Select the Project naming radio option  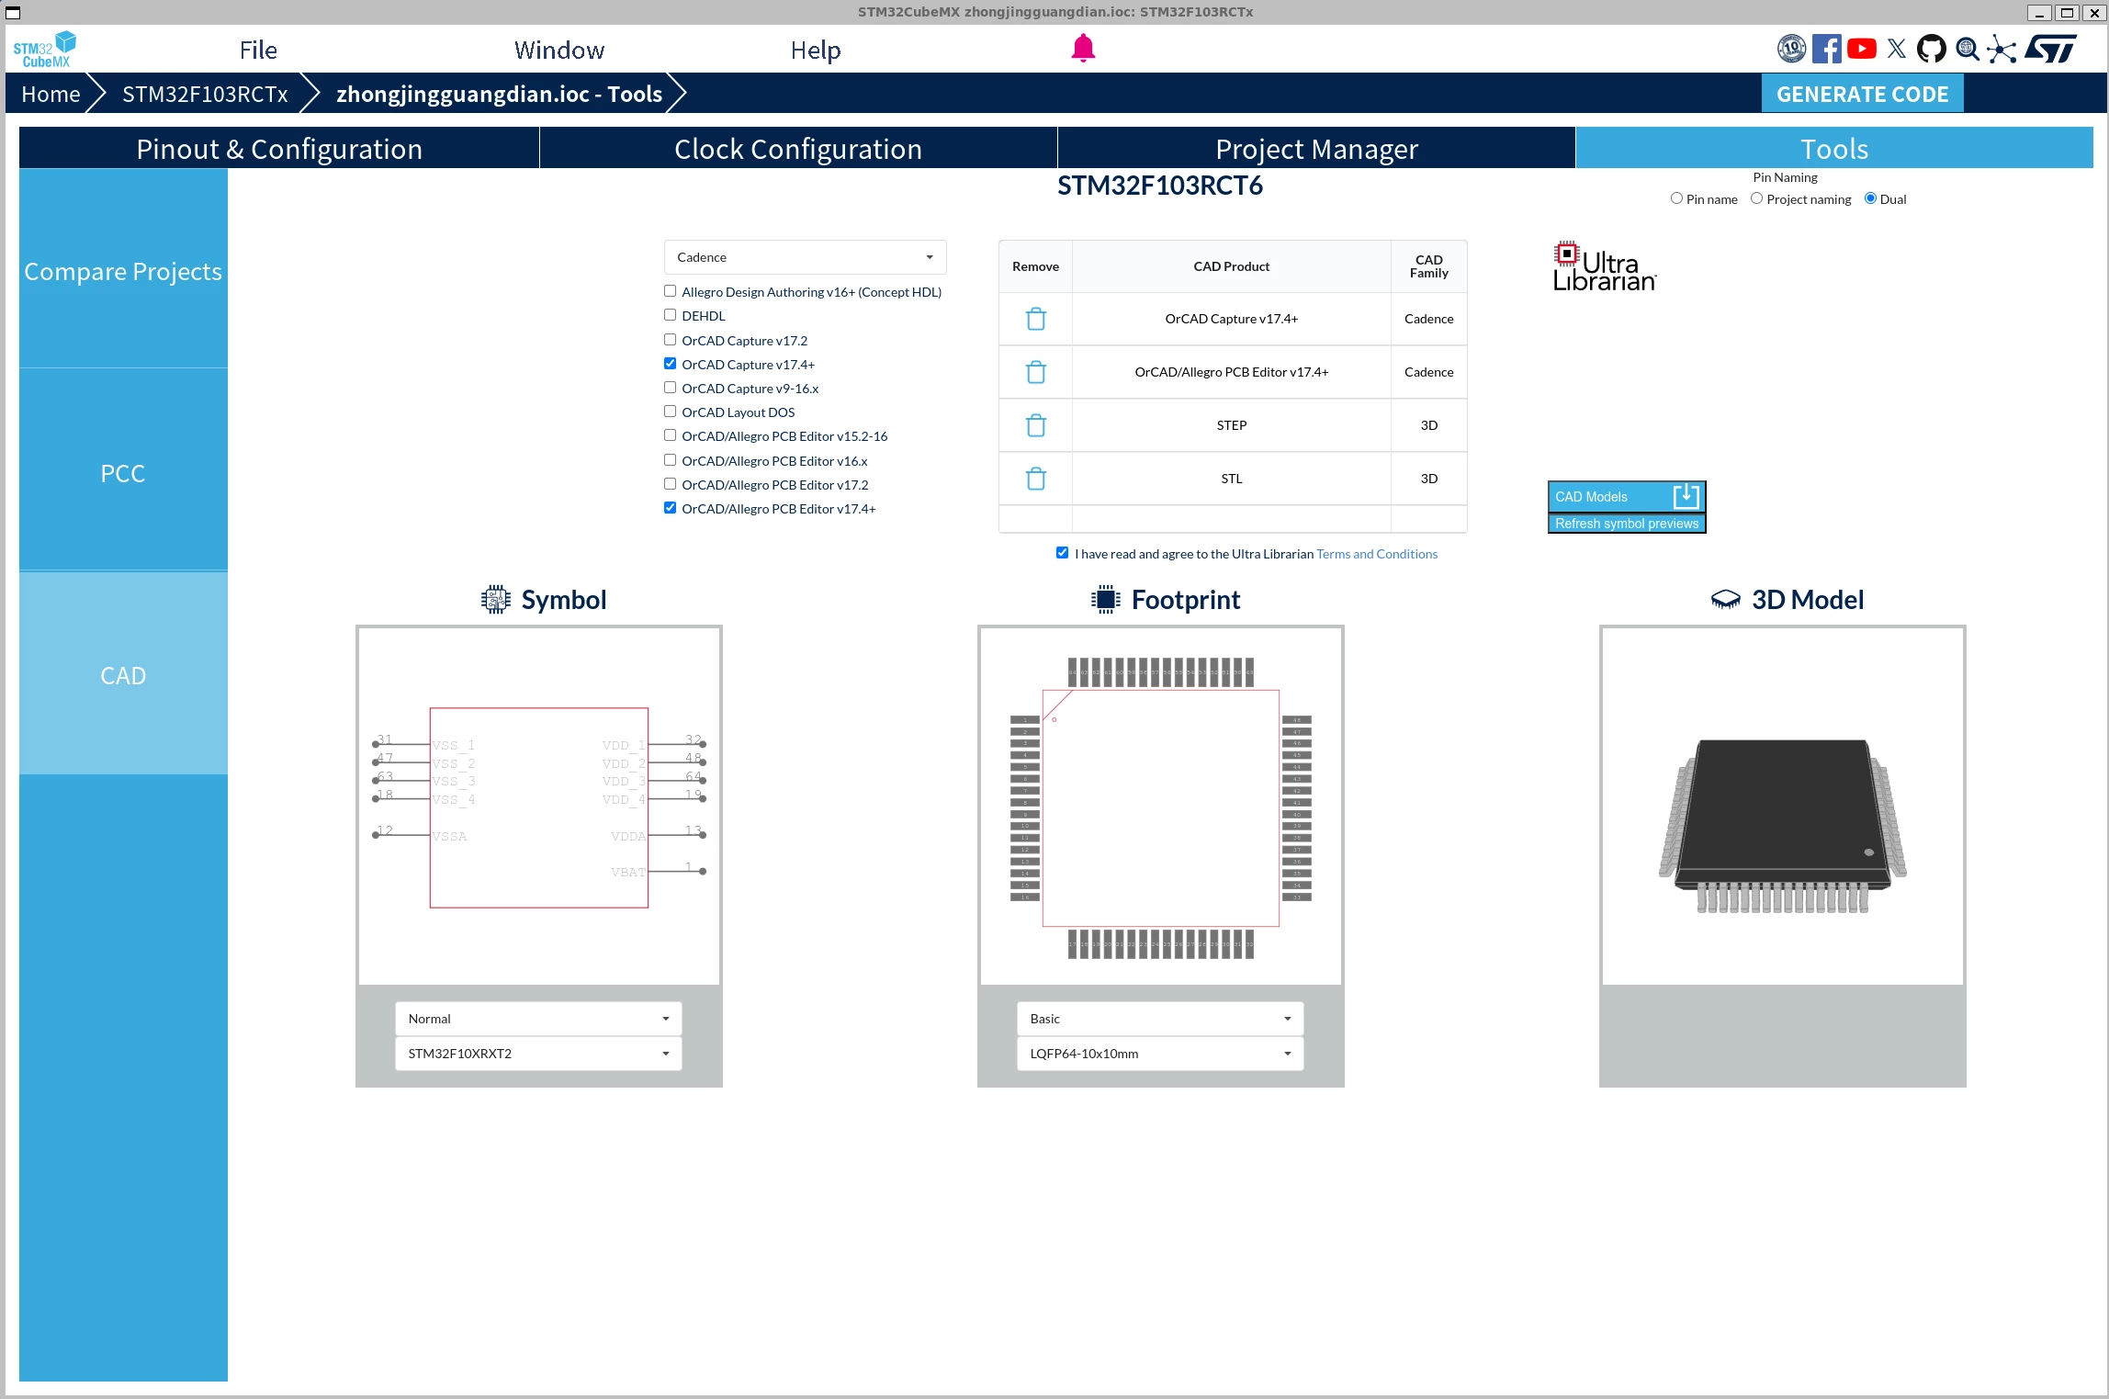tap(1756, 198)
